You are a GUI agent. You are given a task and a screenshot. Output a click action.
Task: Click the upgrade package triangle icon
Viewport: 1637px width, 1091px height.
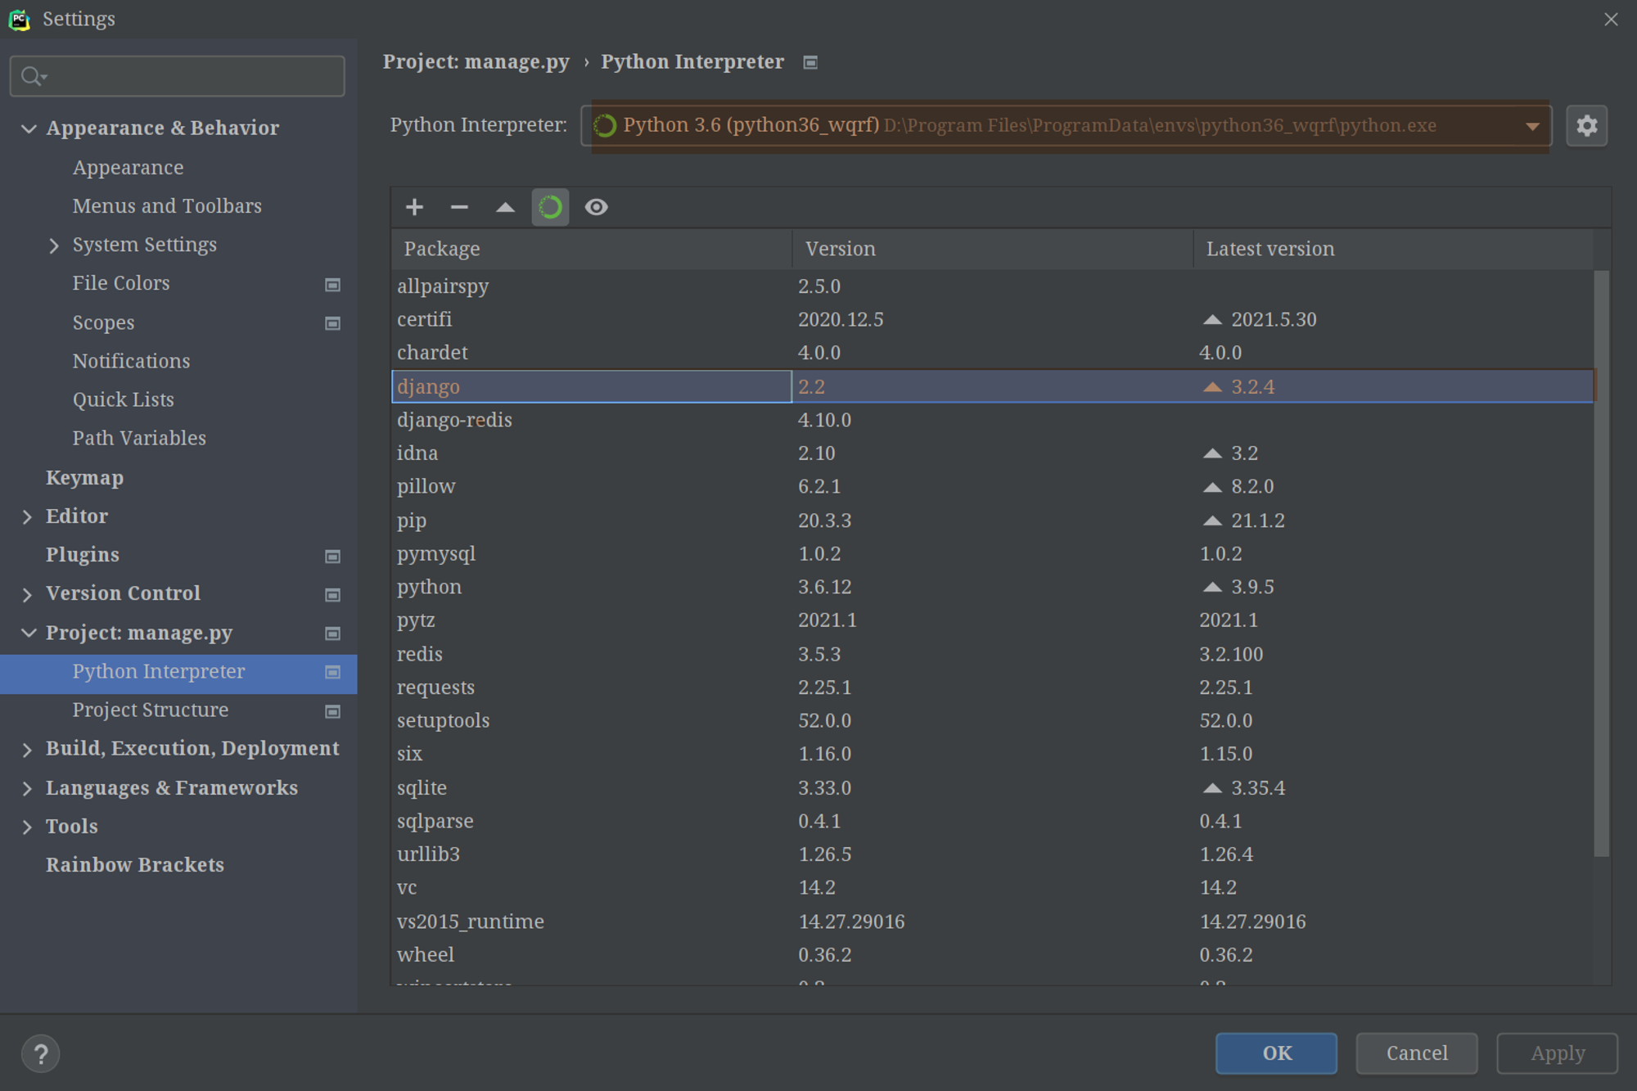tap(505, 207)
